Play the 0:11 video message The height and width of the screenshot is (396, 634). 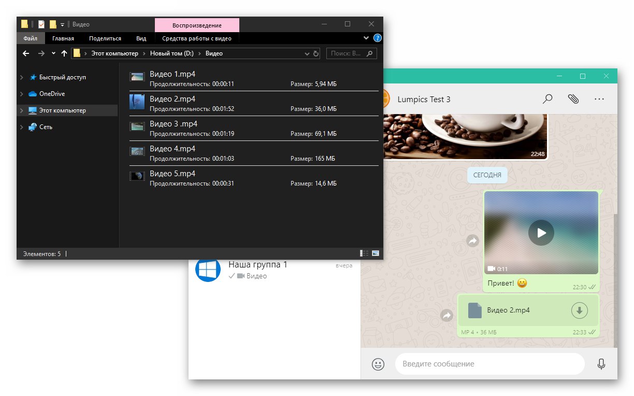[541, 233]
